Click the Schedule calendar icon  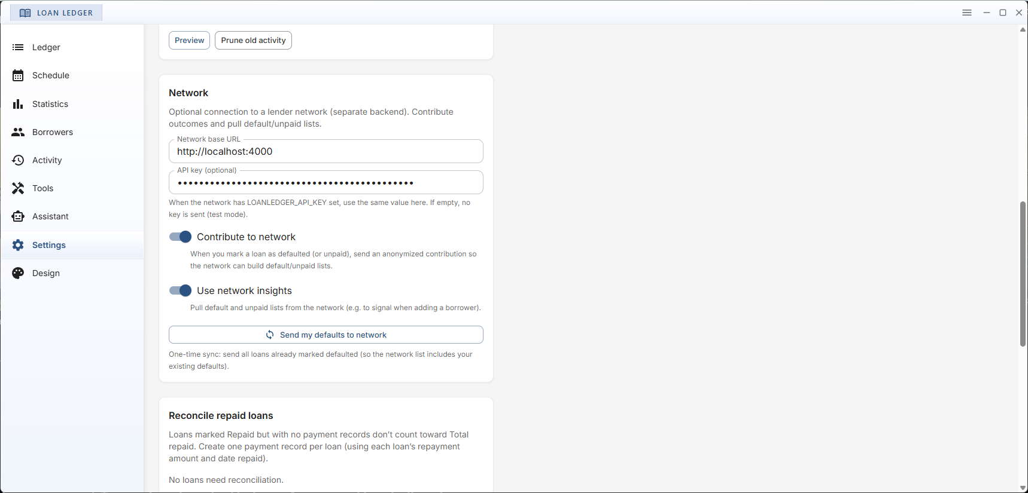[x=18, y=75]
